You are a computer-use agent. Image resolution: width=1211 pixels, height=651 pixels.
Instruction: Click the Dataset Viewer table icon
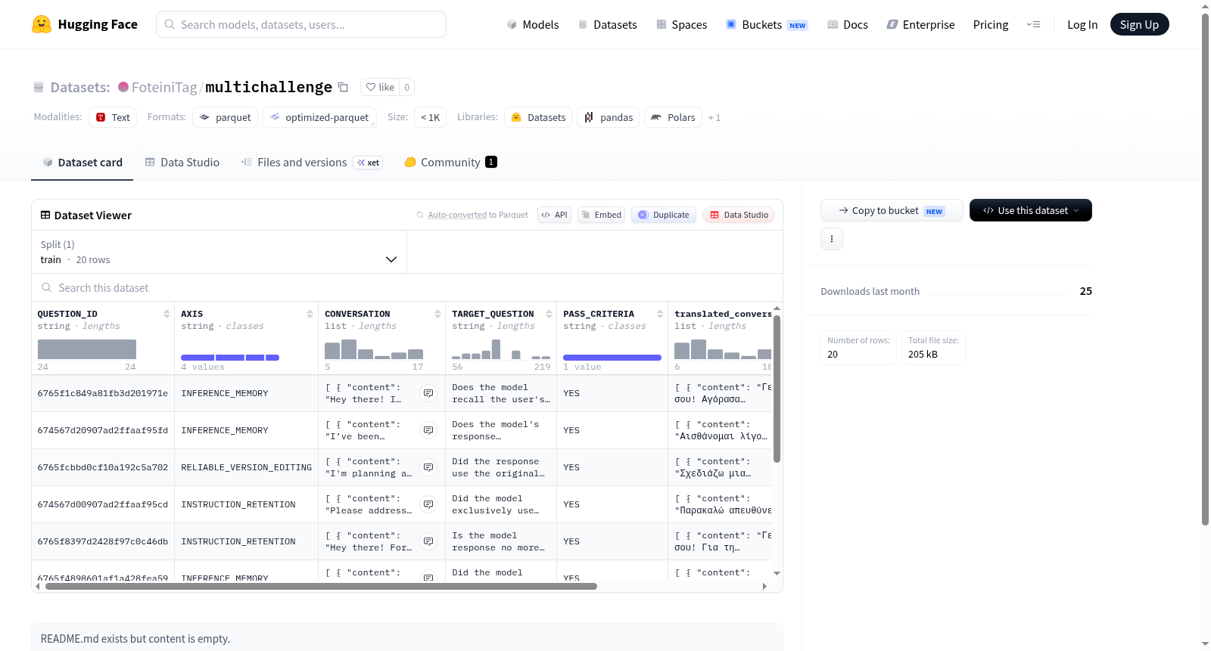(x=45, y=215)
